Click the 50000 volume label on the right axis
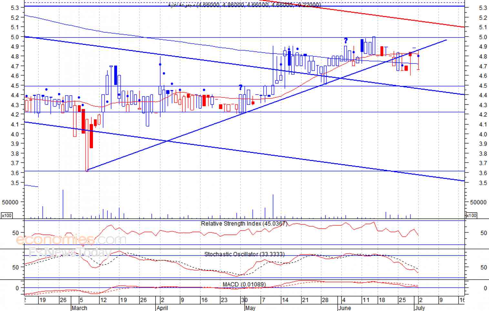This screenshot has width=489, height=311. pos(478,202)
